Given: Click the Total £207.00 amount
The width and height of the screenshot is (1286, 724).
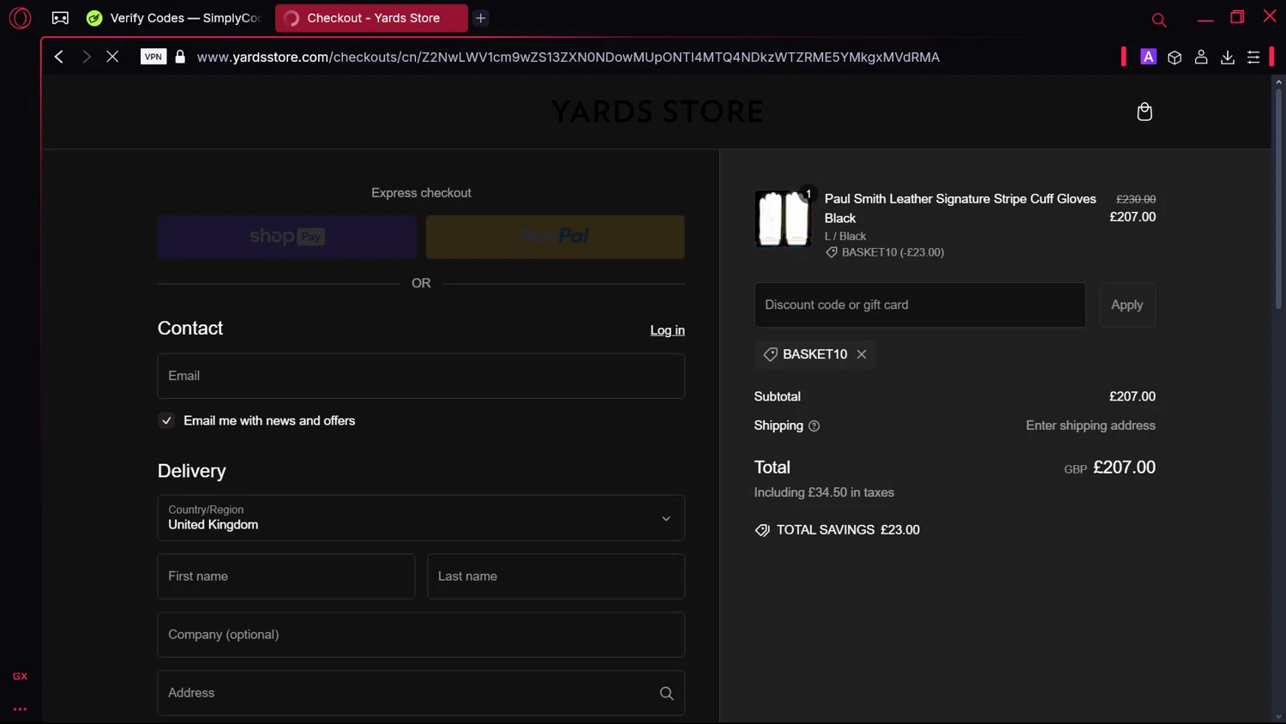Looking at the screenshot, I should 1124,468.
